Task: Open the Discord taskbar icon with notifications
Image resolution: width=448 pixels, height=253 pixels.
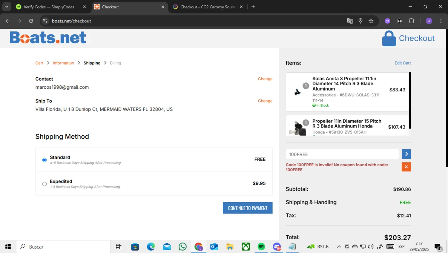Action: [x=277, y=247]
